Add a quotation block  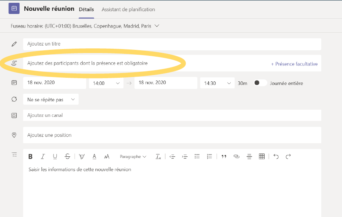pyautogui.click(x=224, y=156)
